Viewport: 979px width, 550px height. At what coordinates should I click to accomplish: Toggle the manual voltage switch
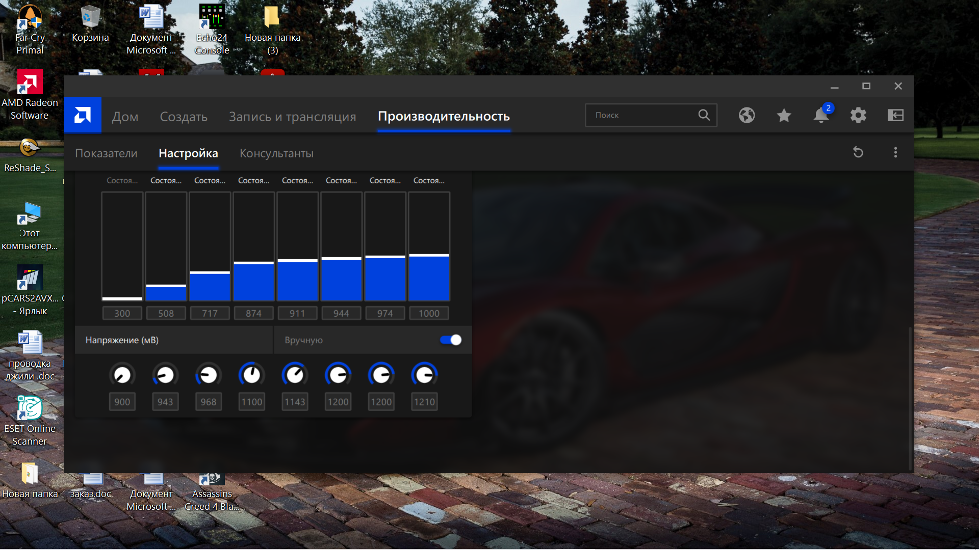(x=451, y=340)
